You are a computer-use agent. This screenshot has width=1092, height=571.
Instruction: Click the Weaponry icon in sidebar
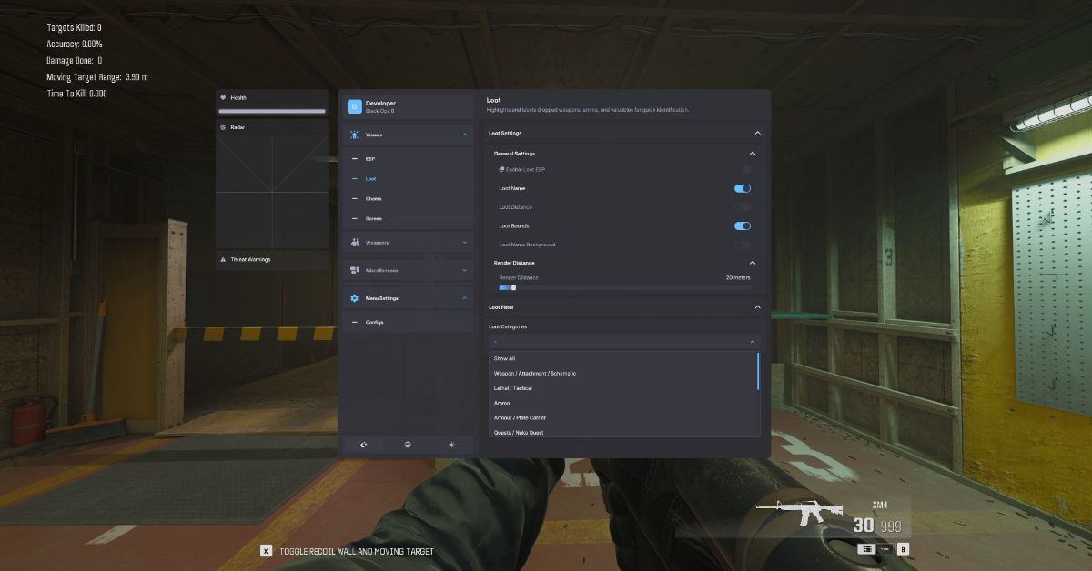pos(354,243)
